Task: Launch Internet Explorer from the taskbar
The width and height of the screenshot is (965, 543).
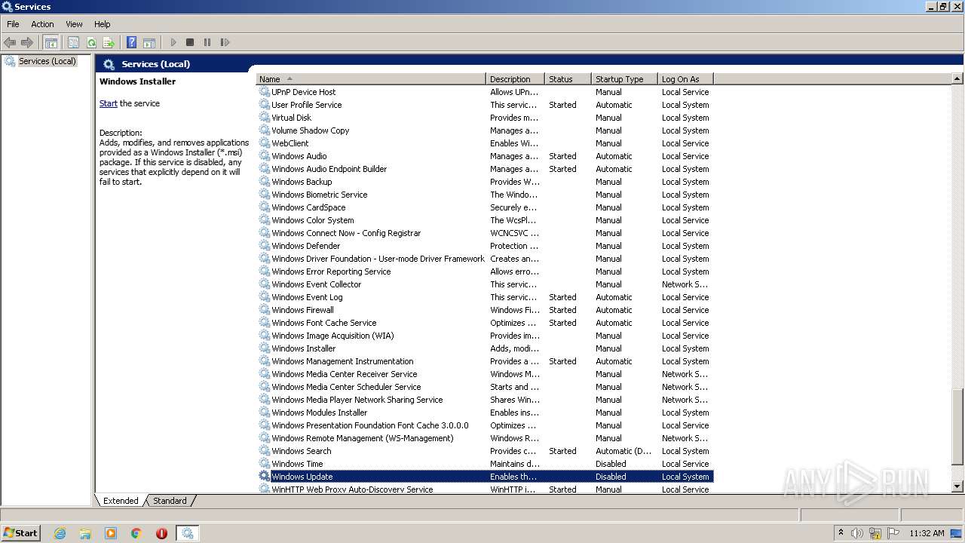Action: click(x=60, y=533)
